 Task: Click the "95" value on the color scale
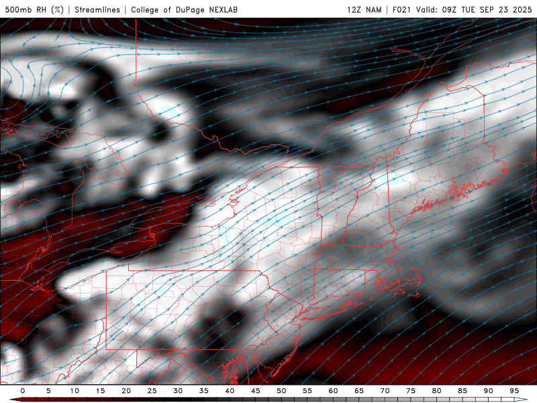[514, 391]
